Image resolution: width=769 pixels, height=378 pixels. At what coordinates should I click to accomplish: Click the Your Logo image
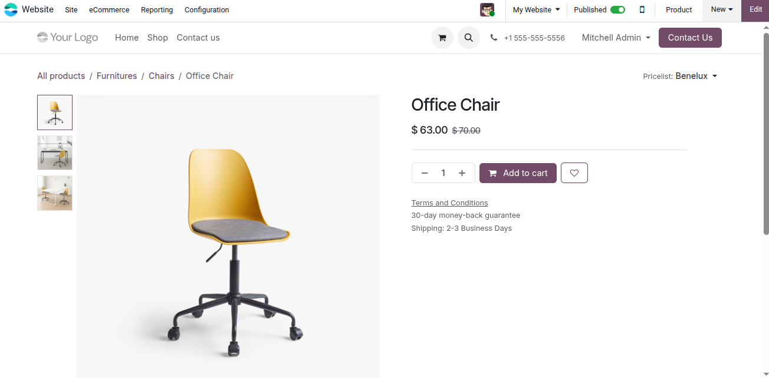(x=68, y=38)
